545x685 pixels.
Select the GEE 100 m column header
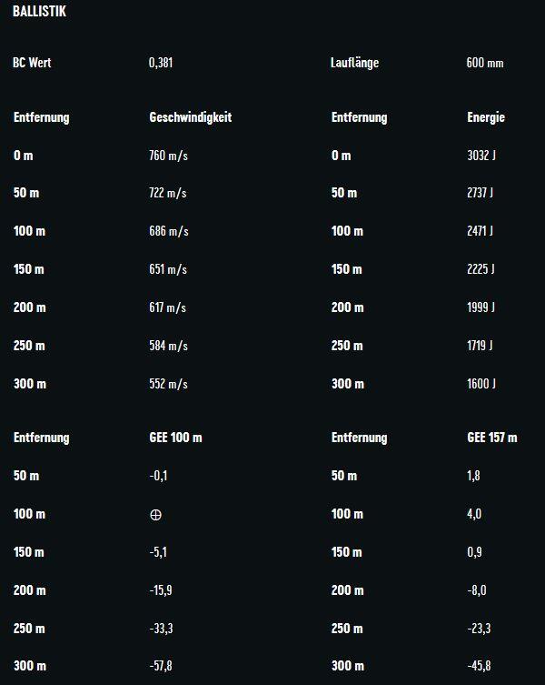click(175, 438)
